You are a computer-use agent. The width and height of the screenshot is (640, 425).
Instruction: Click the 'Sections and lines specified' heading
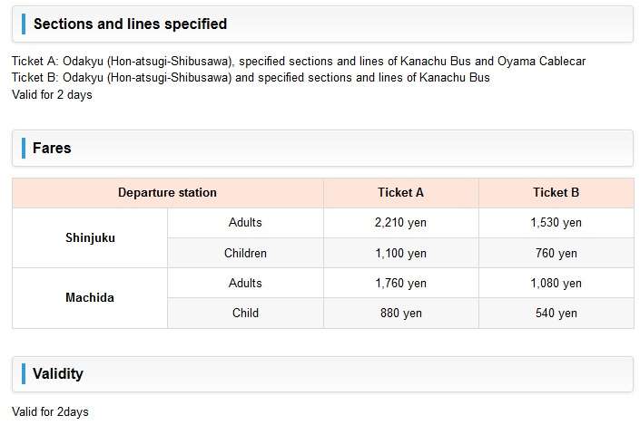(130, 24)
